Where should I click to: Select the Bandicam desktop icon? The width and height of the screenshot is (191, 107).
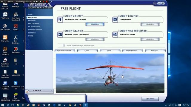click(x=16, y=50)
